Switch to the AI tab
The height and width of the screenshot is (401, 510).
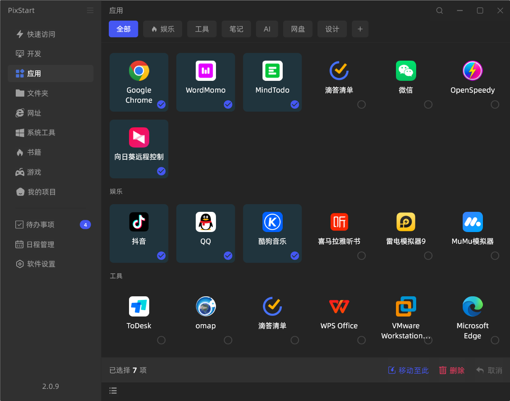[x=267, y=29]
